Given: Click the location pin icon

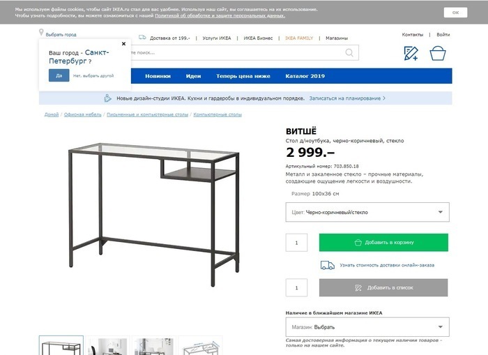Looking at the screenshot, I should pyautogui.click(x=41, y=32).
